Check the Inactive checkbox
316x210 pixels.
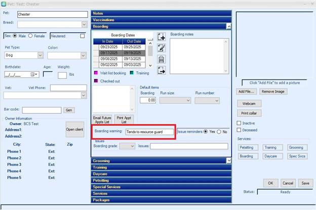click(x=239, y=123)
